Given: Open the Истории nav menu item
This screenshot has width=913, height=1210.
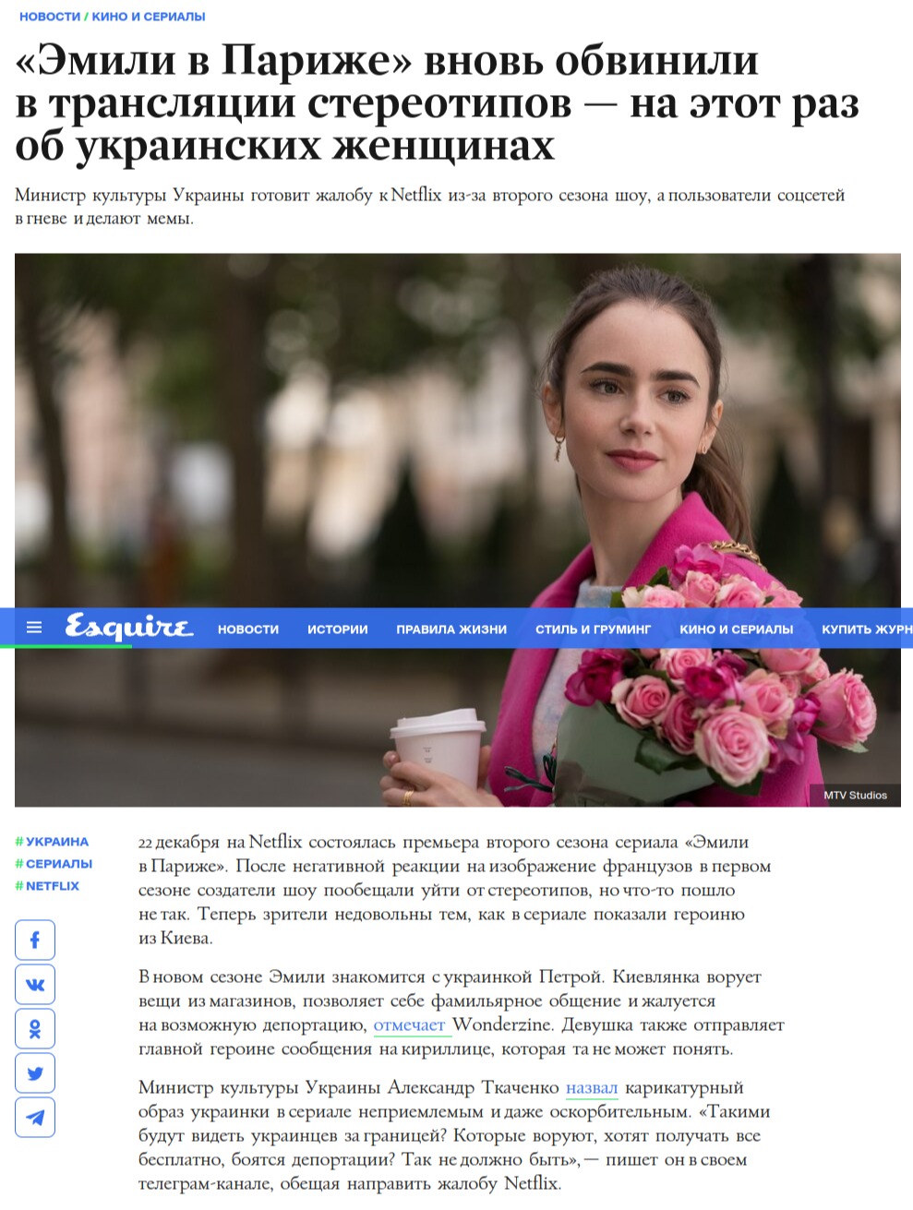Looking at the screenshot, I should point(338,629).
